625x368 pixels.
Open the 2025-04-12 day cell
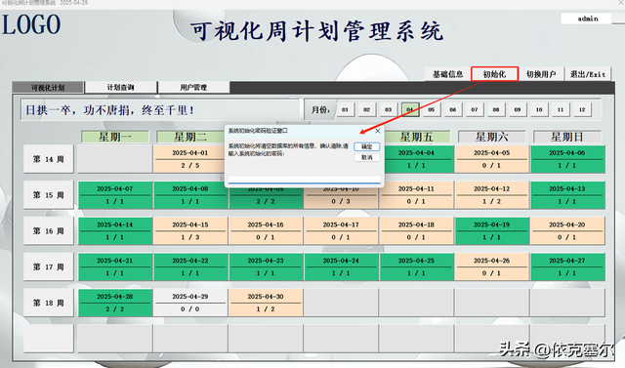[491, 195]
